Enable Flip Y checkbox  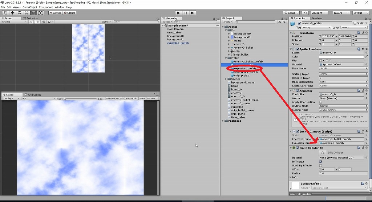click(x=327, y=61)
